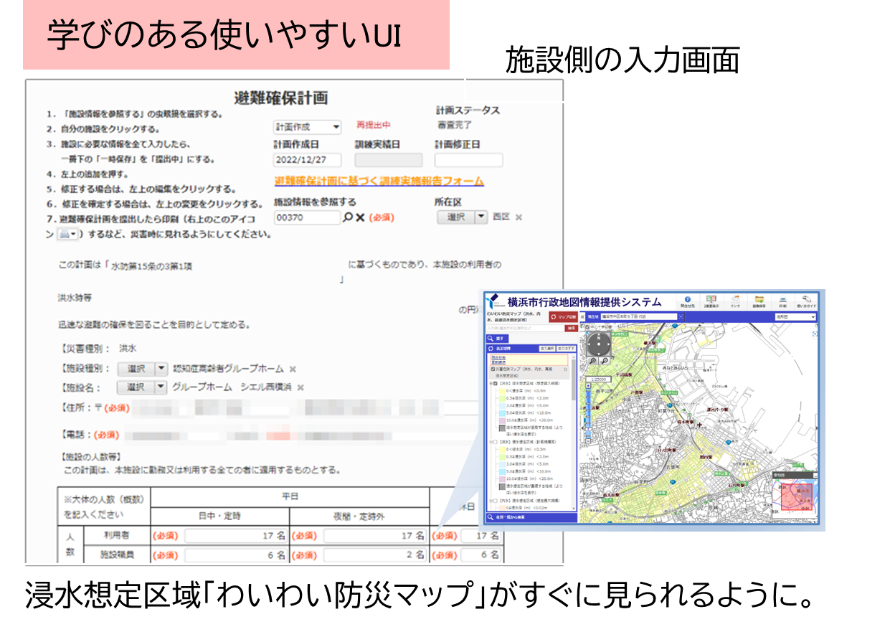890x632 pixels.
Task: Click the green 0.5≦浸水深<3.0m swatch under 想定最大規模
Action: (x=502, y=398)
